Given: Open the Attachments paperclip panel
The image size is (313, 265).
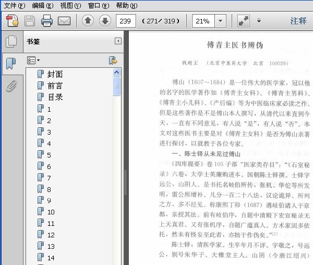Looking at the screenshot, I should [11, 86].
